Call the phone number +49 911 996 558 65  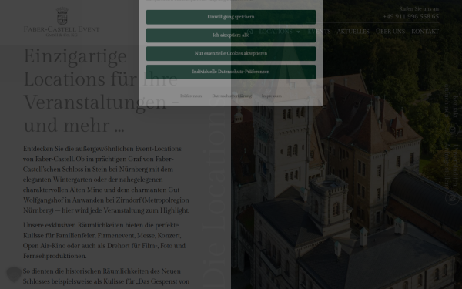[410, 16]
